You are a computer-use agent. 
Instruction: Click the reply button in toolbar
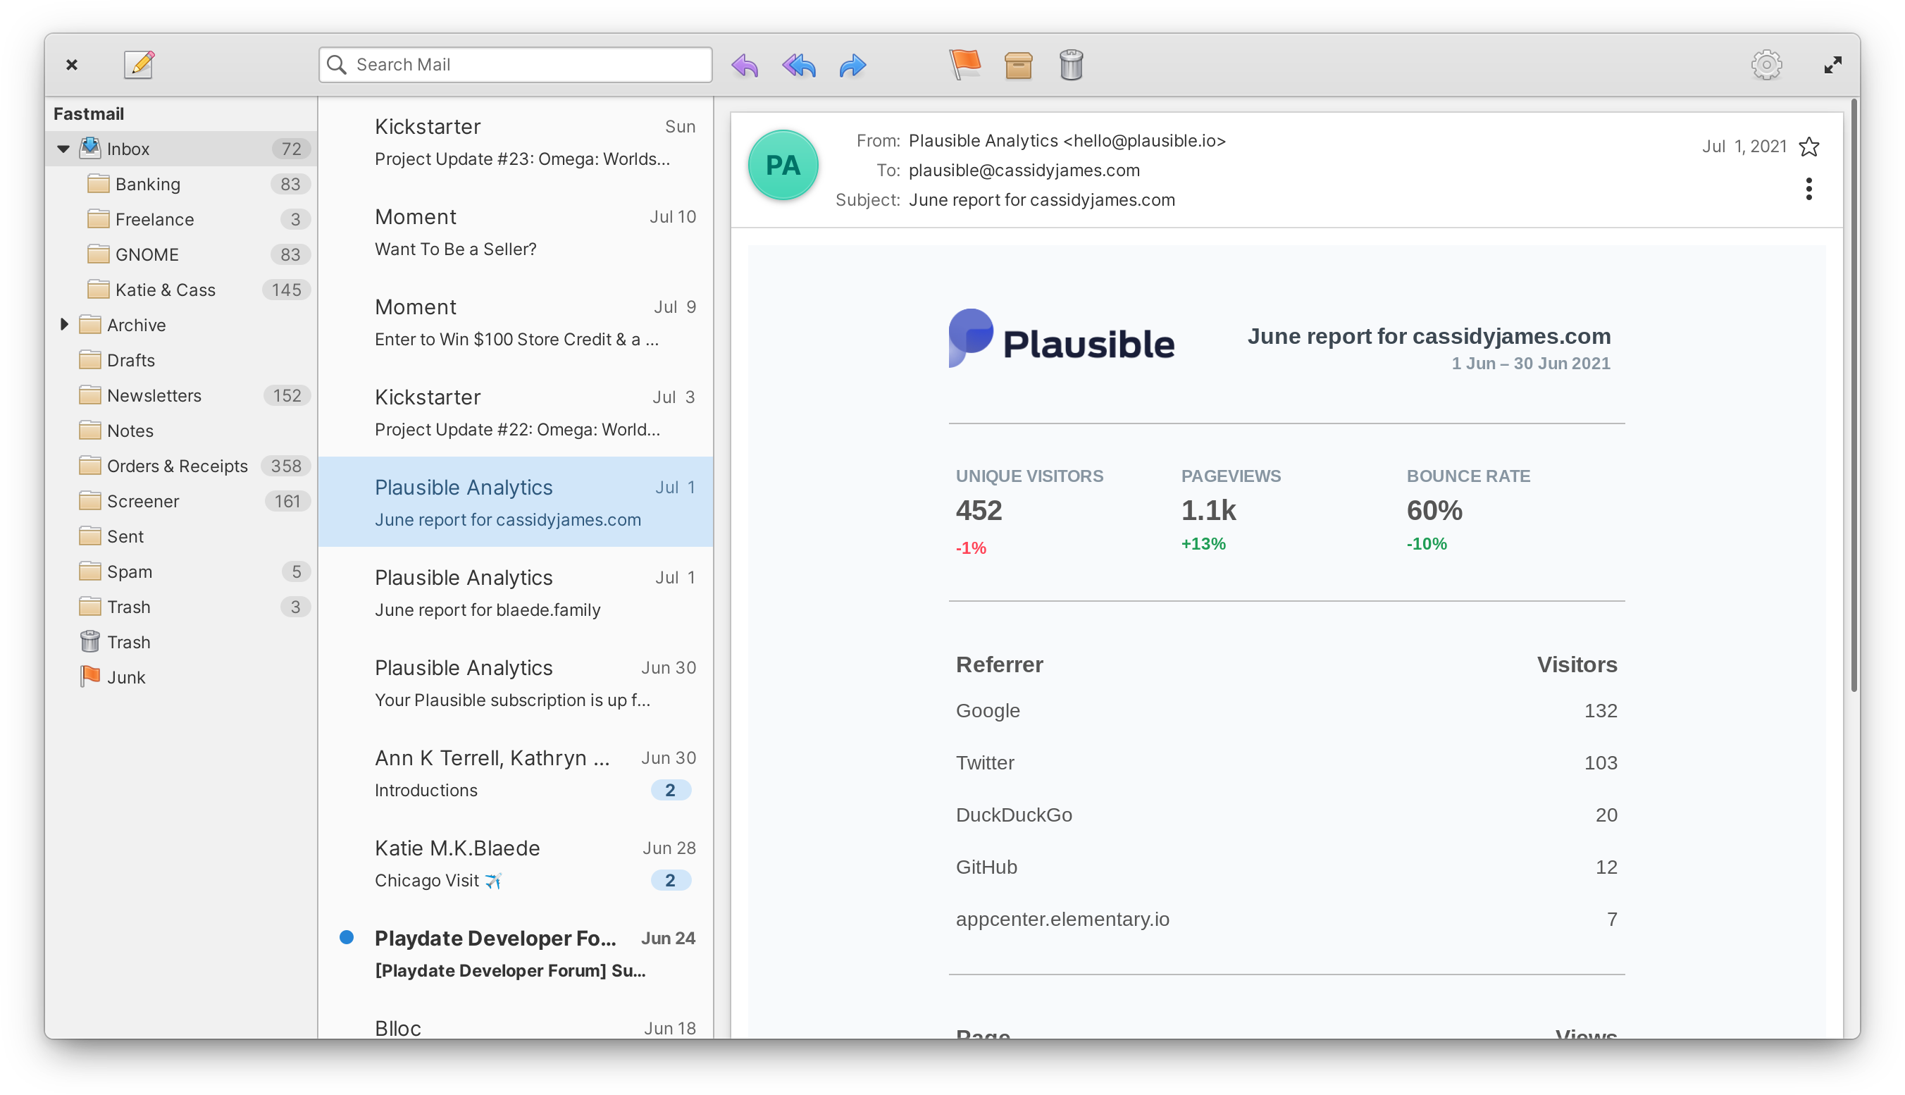pyautogui.click(x=743, y=63)
